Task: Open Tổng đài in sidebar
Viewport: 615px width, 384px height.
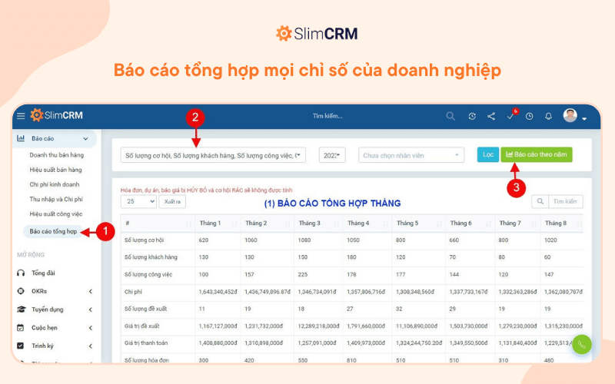Action: point(43,273)
